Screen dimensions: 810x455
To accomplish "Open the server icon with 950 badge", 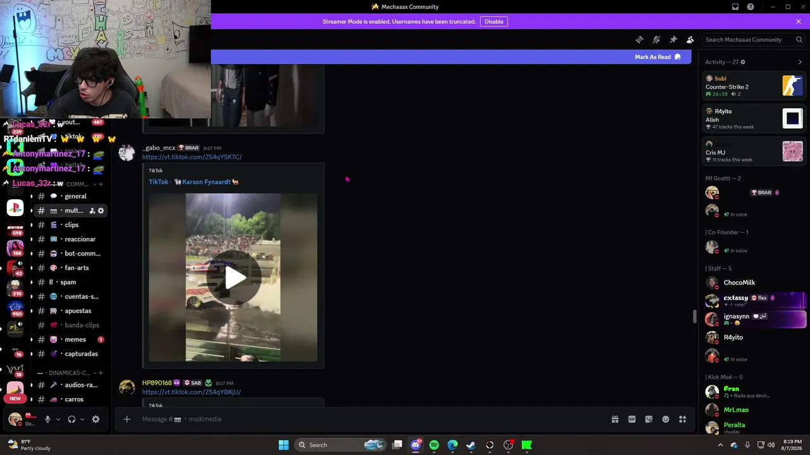I will (x=15, y=310).
